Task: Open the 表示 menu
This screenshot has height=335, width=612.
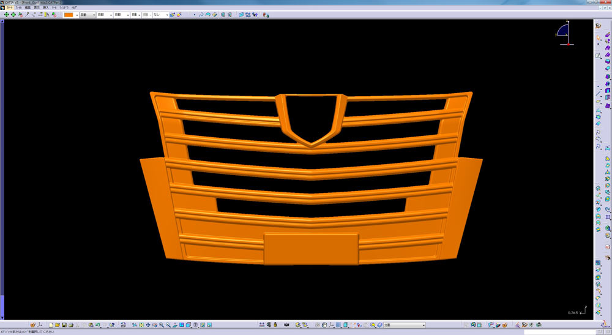Action: point(37,7)
